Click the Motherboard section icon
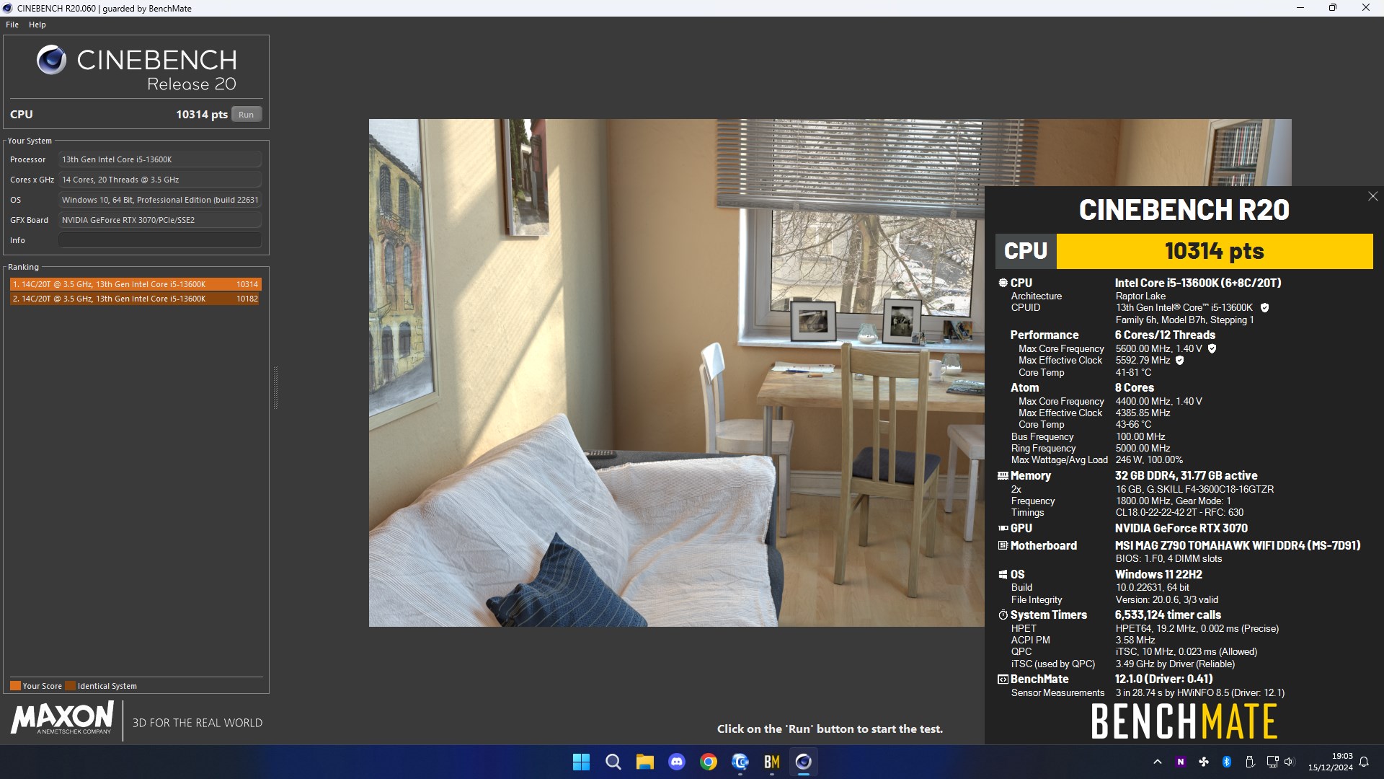This screenshot has width=1384, height=779. pos(1003,546)
